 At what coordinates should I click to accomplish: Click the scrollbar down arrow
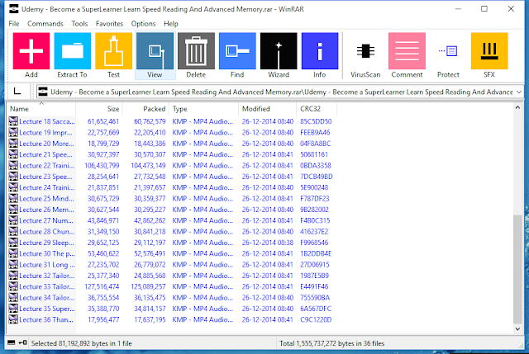[517, 329]
